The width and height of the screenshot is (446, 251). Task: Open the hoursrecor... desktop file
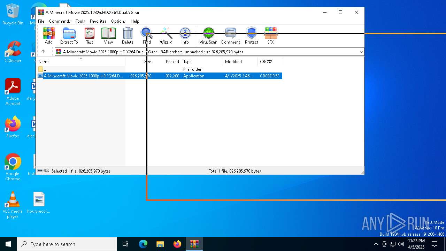(39, 203)
